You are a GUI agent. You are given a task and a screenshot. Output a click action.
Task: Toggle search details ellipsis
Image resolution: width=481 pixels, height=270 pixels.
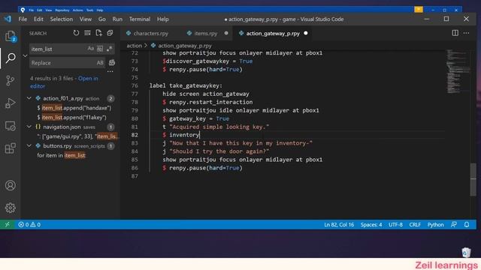[x=110, y=72]
